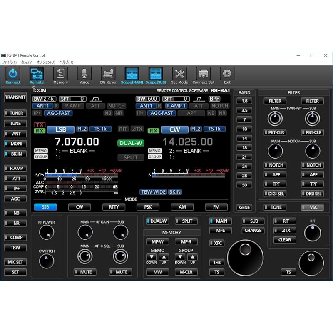The image size is (333, 333).
Task: Click the RIT CLEAR button
Action: click(x=285, y=240)
